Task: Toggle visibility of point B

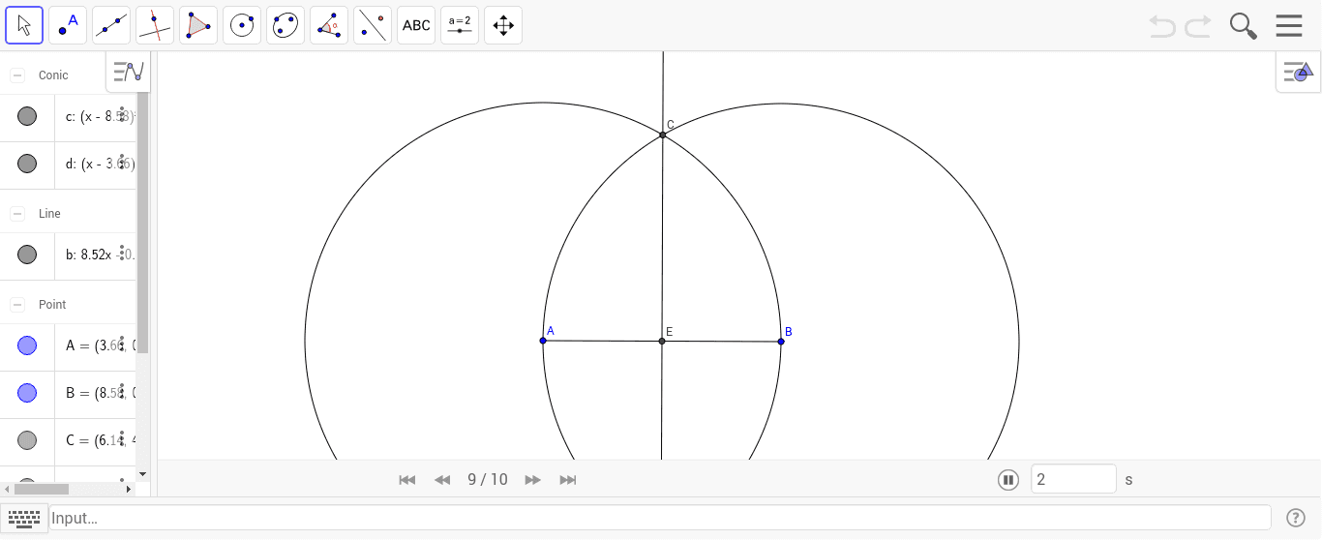Action: pyautogui.click(x=27, y=393)
